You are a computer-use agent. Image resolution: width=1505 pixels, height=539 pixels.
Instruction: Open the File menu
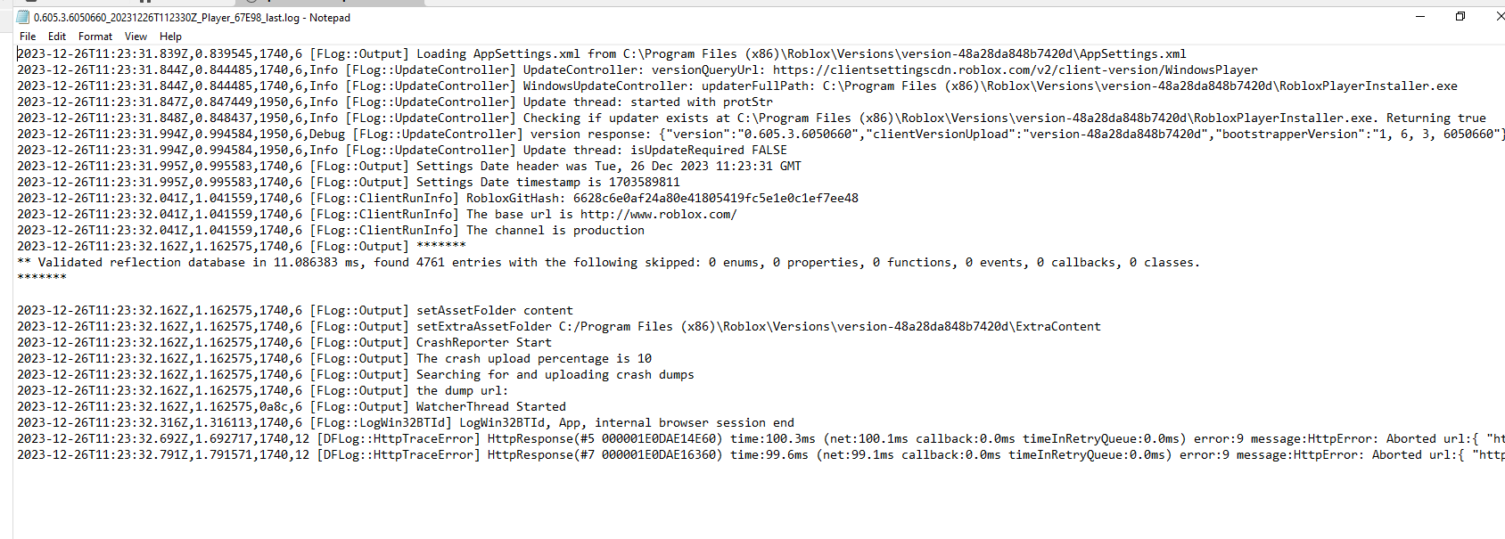[28, 37]
